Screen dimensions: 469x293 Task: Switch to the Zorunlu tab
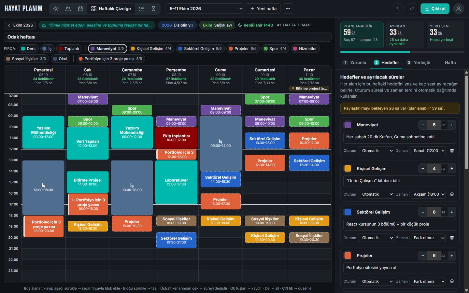[355, 63]
